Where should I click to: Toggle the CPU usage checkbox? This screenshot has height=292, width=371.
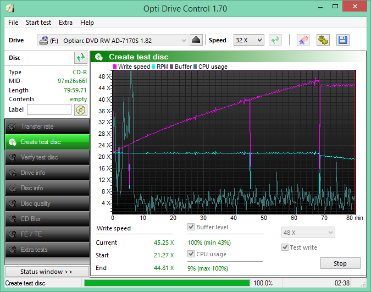click(x=191, y=254)
